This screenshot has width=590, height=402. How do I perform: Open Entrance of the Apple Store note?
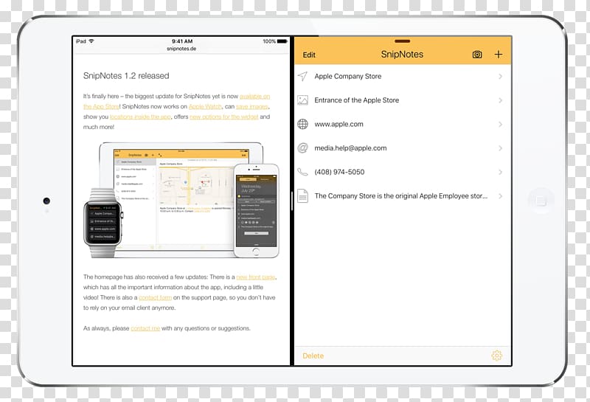[x=403, y=100]
